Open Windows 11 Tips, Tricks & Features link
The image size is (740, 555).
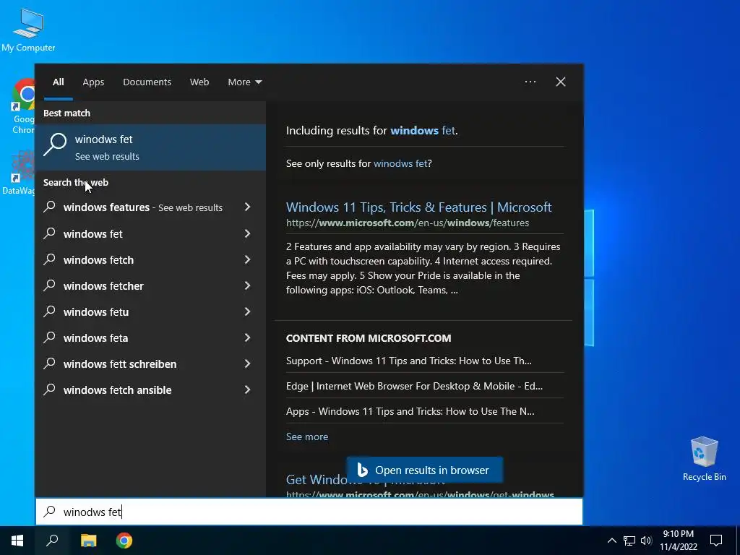[x=418, y=207]
